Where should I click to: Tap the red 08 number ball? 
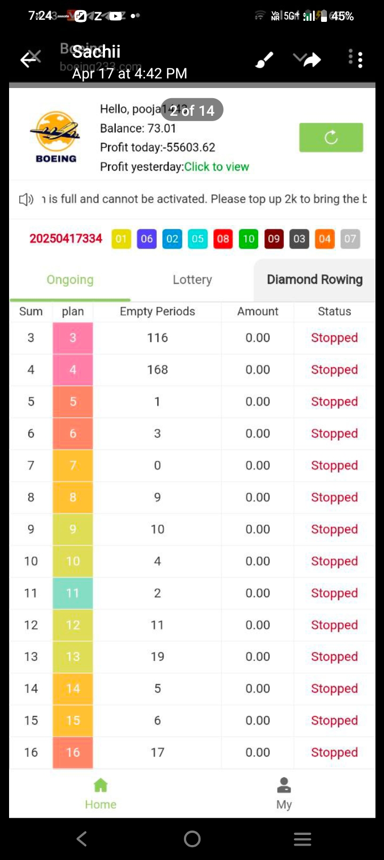pos(223,239)
